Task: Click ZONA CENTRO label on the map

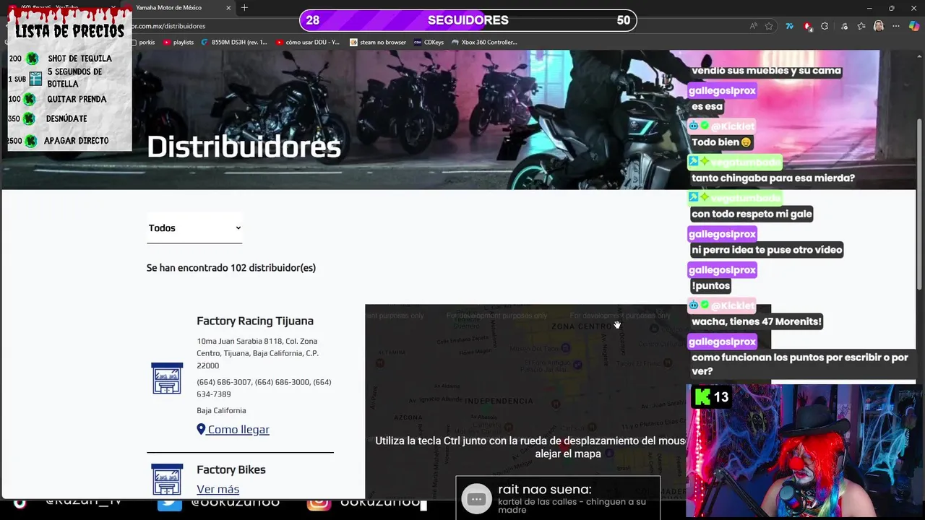Action: click(582, 326)
